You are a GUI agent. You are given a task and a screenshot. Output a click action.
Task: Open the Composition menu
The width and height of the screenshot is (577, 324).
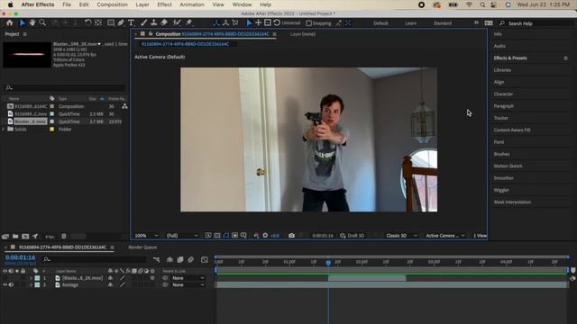point(112,4)
